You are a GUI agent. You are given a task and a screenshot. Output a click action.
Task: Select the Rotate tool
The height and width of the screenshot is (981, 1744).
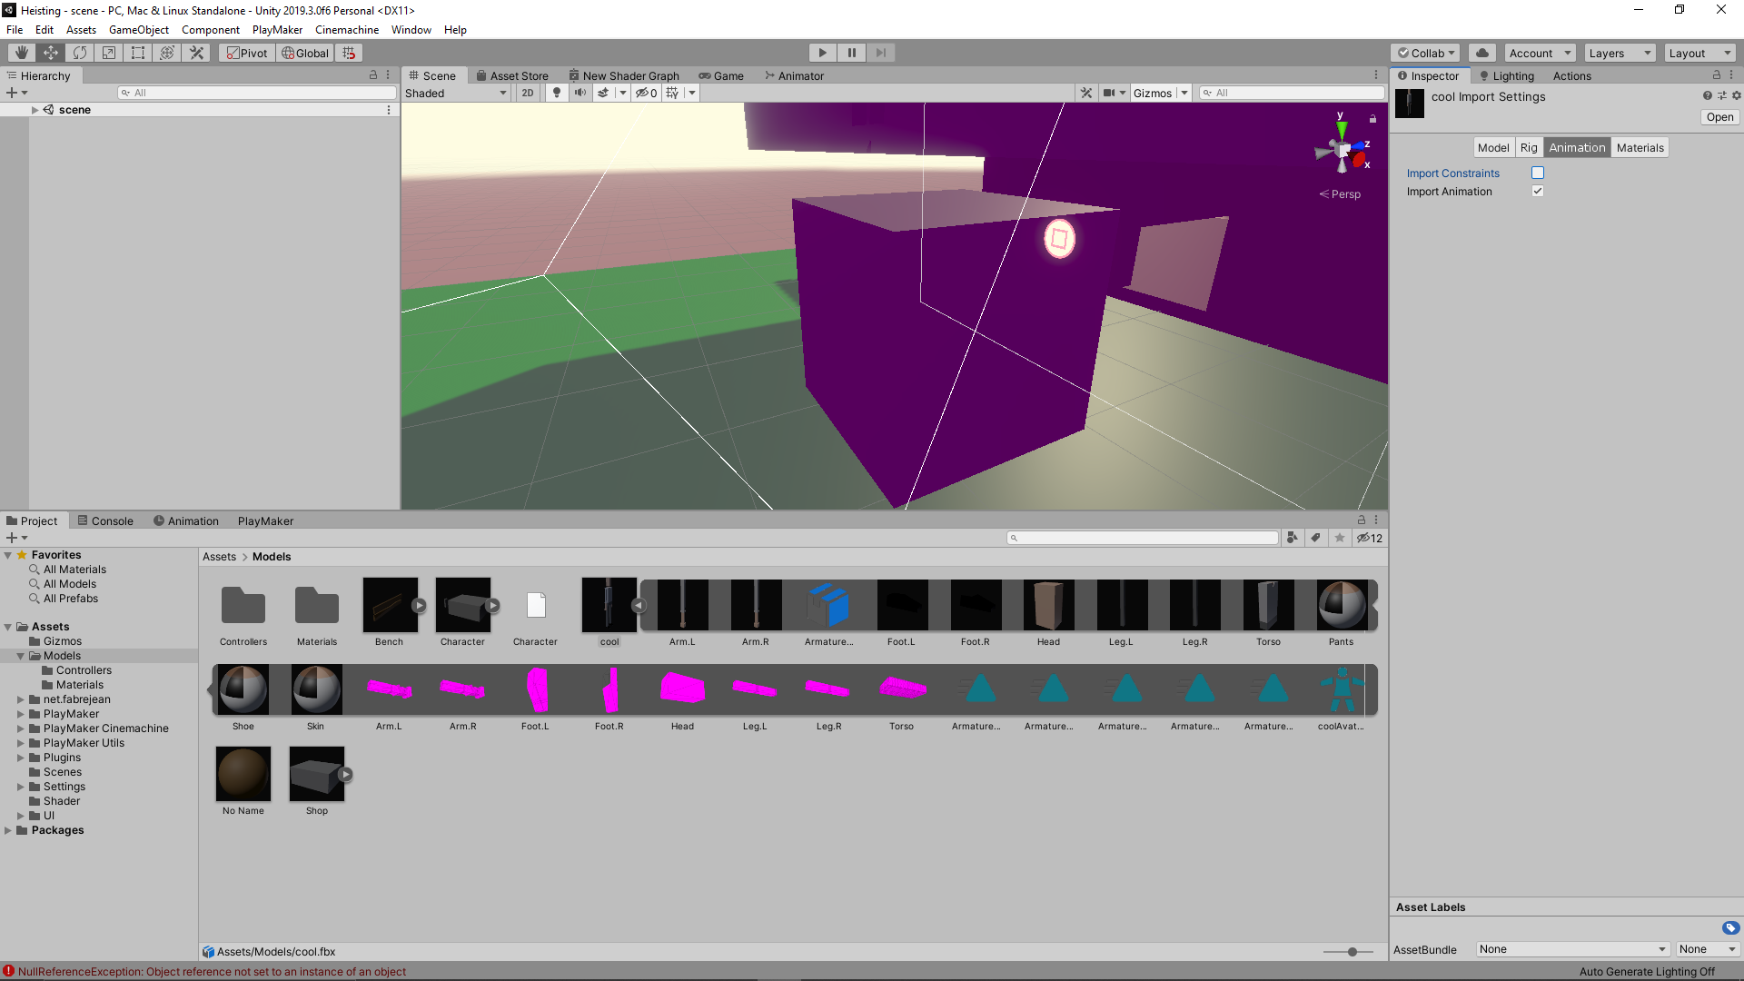80,53
